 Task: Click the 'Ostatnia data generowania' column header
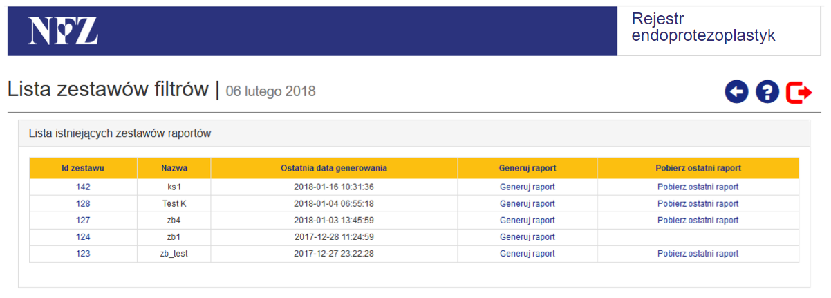(334, 168)
